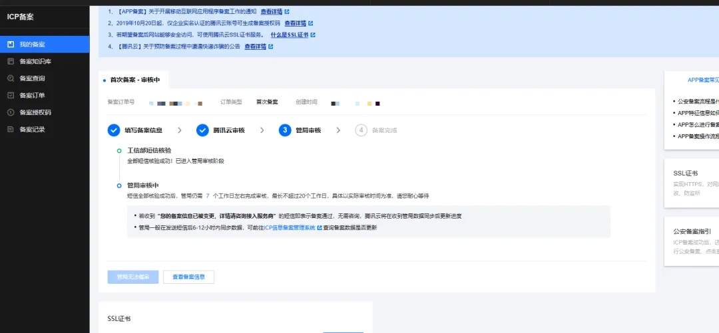Click the 我的备案 sidebar icon

(11, 45)
